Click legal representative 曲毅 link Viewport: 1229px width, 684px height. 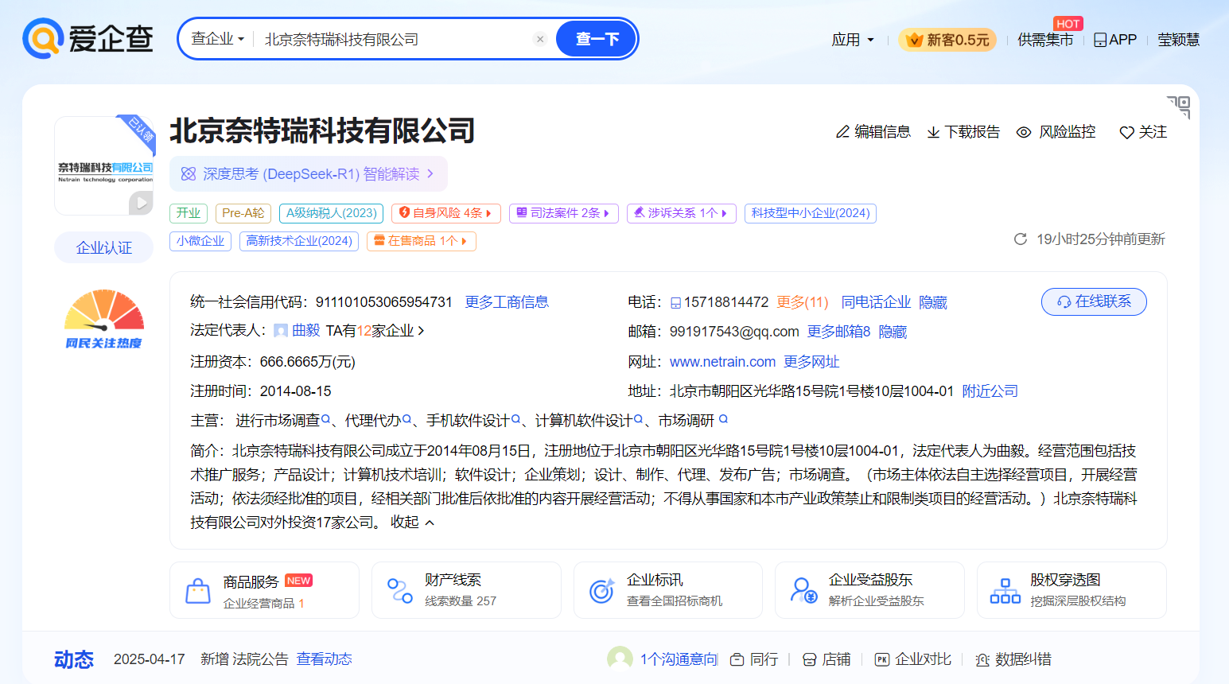click(x=305, y=331)
